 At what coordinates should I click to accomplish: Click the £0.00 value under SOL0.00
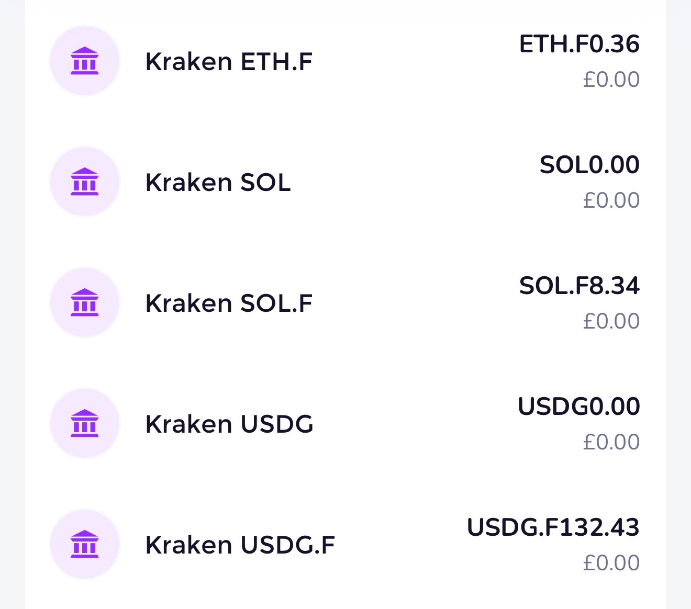611,200
